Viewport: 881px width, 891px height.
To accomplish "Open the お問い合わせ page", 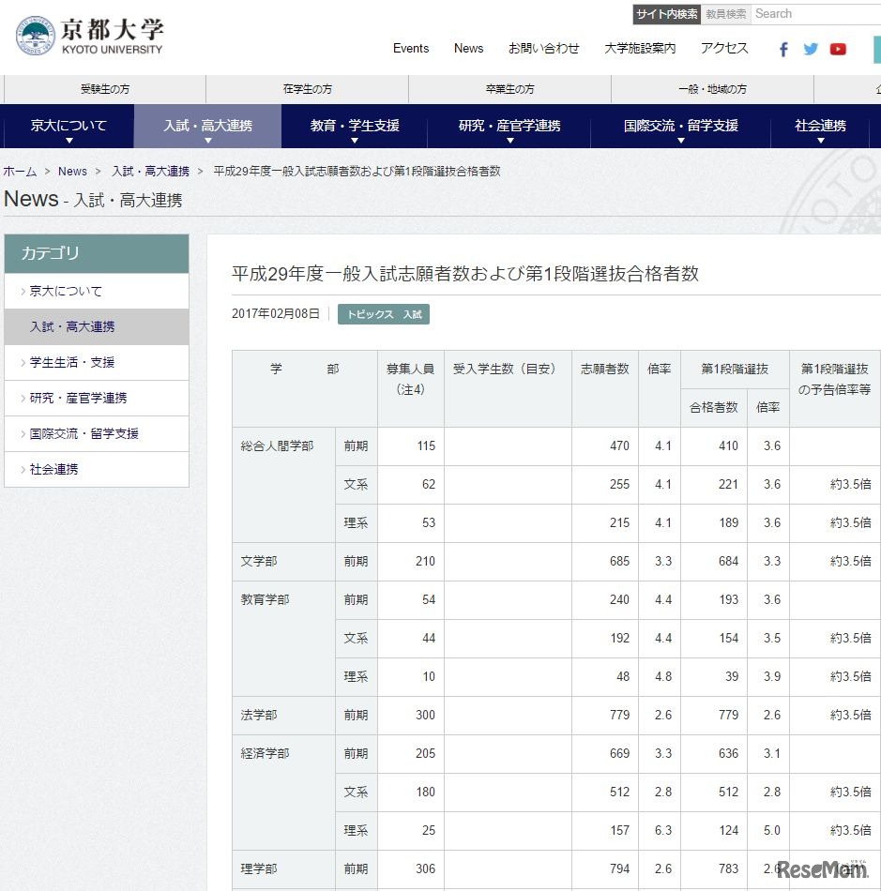I will [x=544, y=48].
